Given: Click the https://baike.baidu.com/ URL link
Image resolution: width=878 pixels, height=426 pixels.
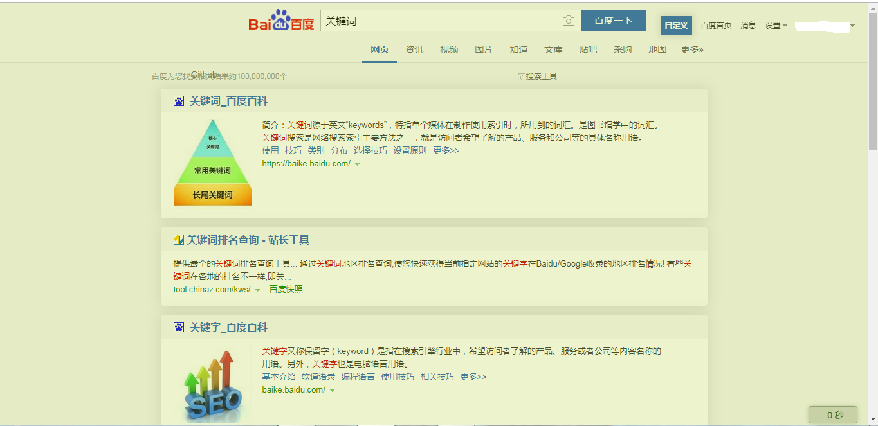Looking at the screenshot, I should 306,164.
